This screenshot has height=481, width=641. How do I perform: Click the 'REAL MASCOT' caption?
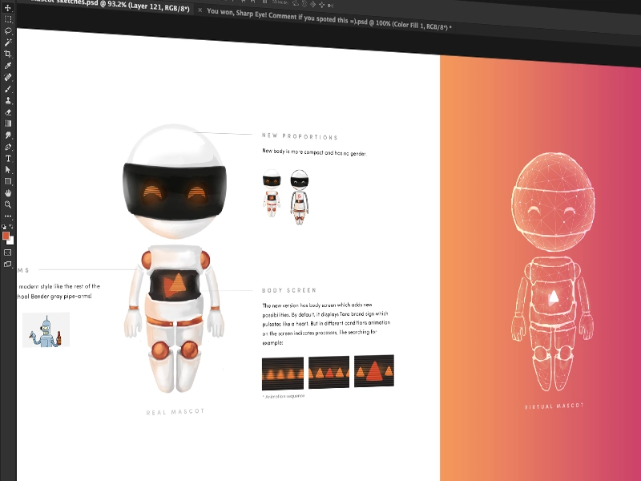[175, 411]
